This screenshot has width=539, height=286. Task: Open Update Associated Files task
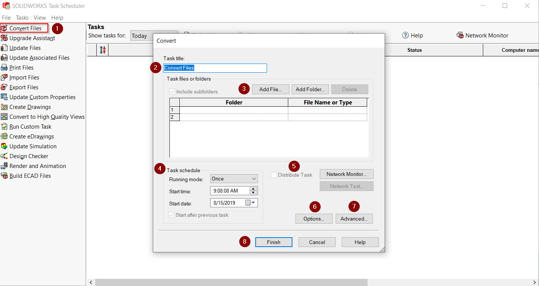tap(35, 58)
